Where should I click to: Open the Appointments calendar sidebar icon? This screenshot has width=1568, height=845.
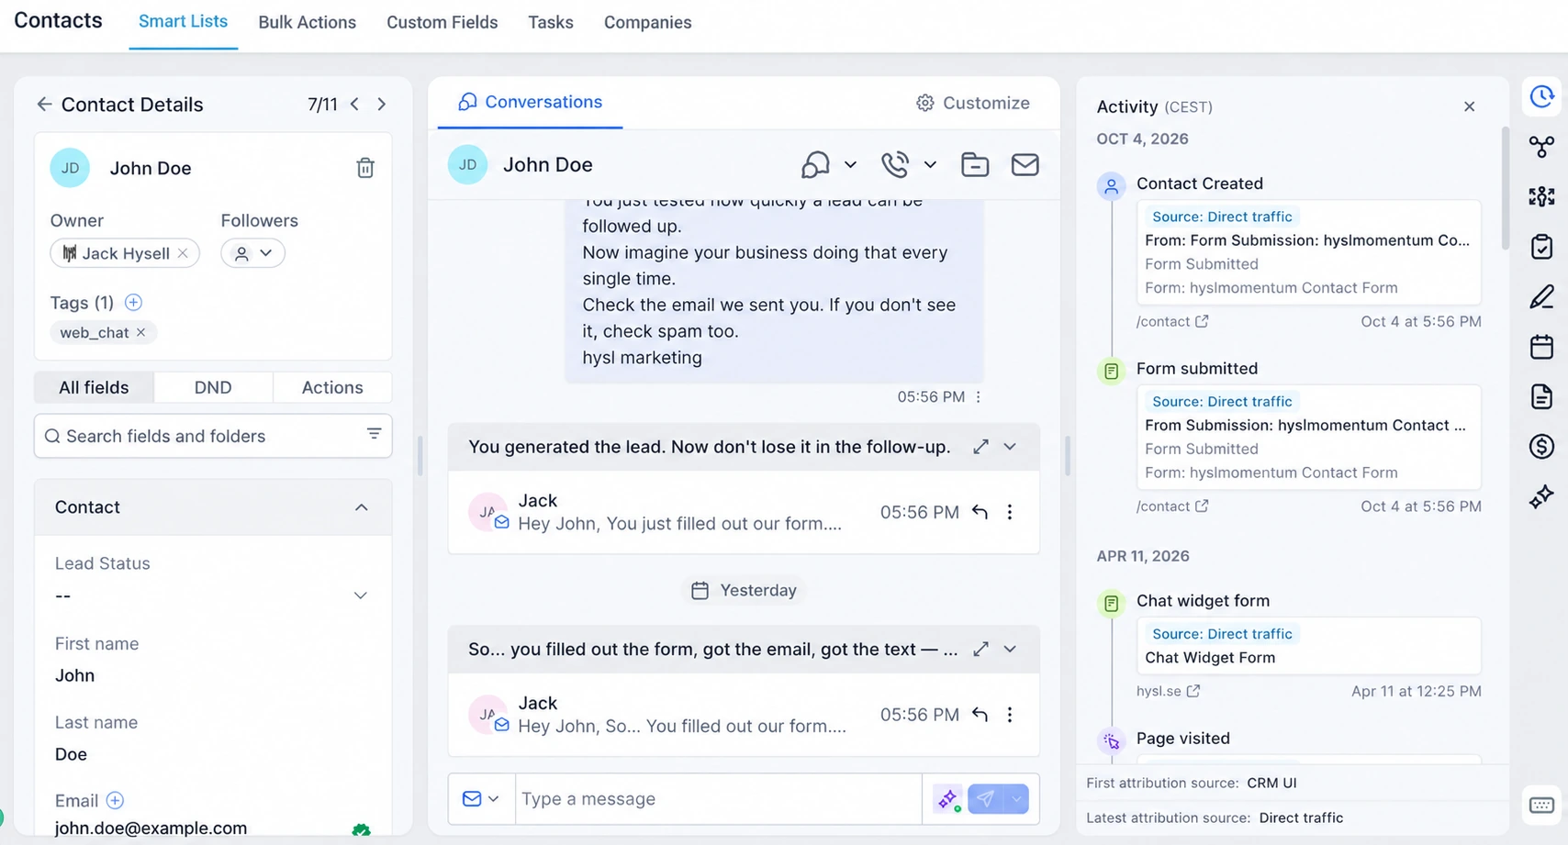pos(1542,346)
